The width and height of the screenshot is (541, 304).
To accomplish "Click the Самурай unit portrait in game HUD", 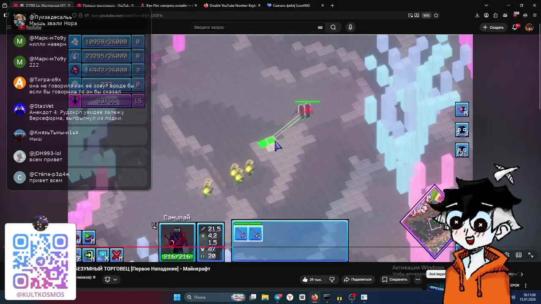I will pos(177,242).
